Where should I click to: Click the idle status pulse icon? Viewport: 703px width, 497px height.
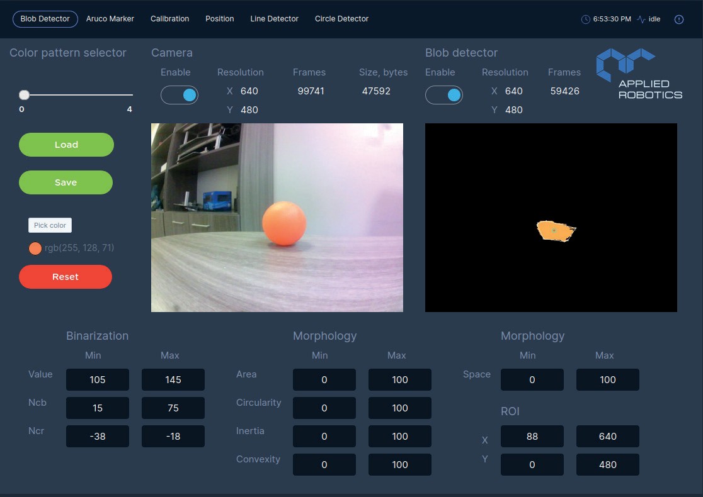(x=641, y=20)
